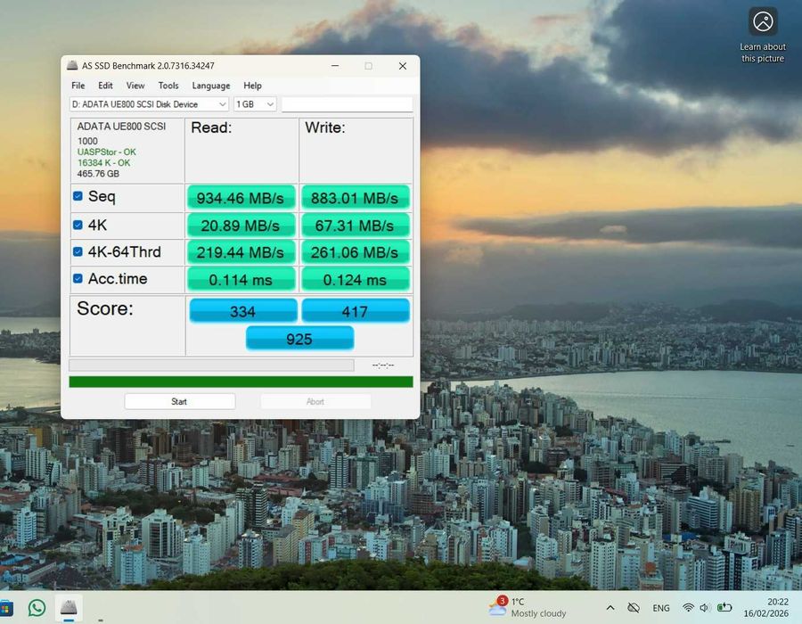Click the 16384 K - OK alignment text
802x624 pixels.
104,162
